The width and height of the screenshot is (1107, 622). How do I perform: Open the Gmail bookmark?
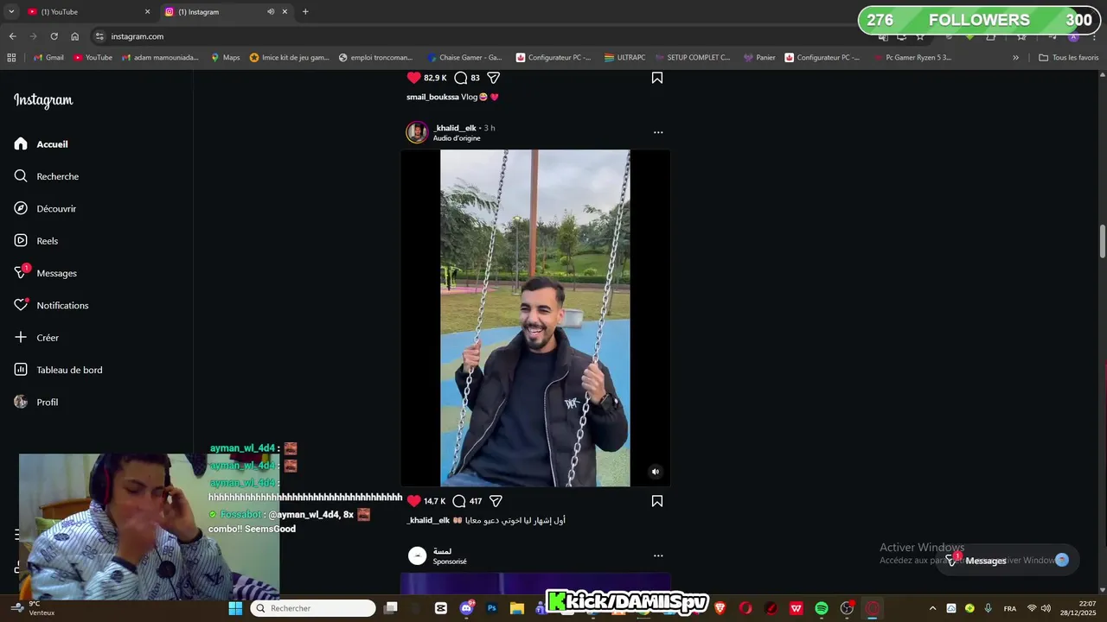pos(48,58)
